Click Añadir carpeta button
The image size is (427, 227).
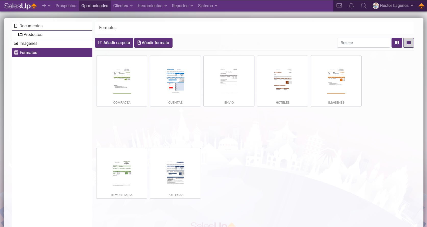pyautogui.click(x=114, y=43)
